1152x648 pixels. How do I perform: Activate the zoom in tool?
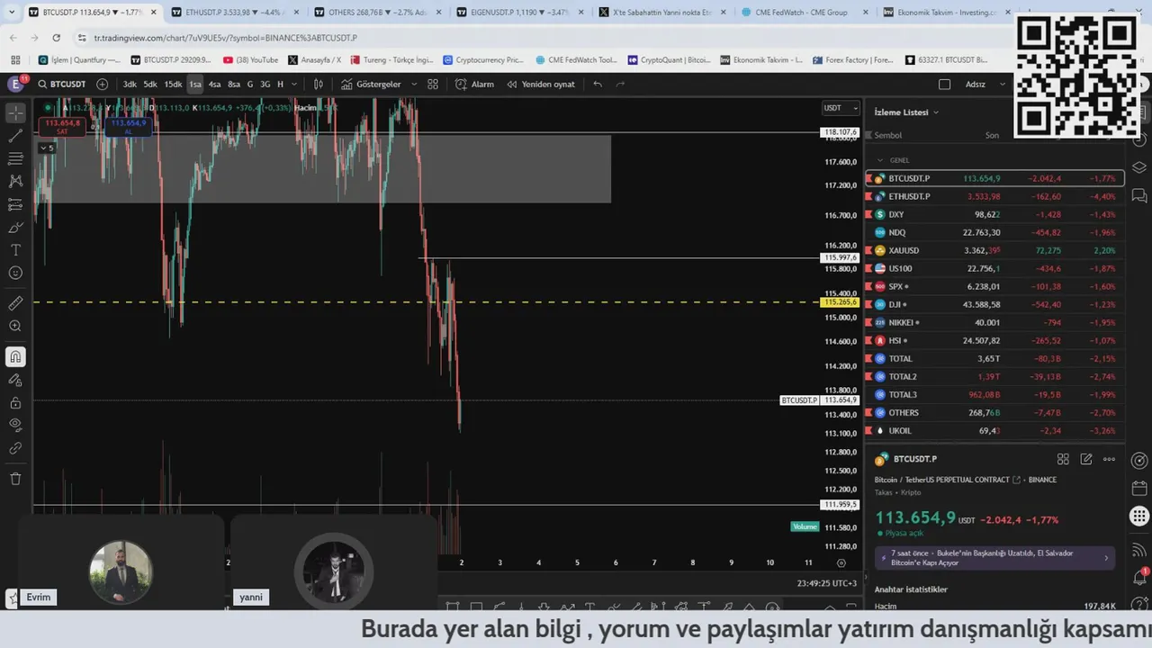(x=15, y=326)
